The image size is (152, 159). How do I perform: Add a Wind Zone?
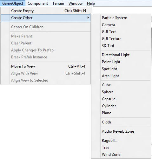coord(121,155)
